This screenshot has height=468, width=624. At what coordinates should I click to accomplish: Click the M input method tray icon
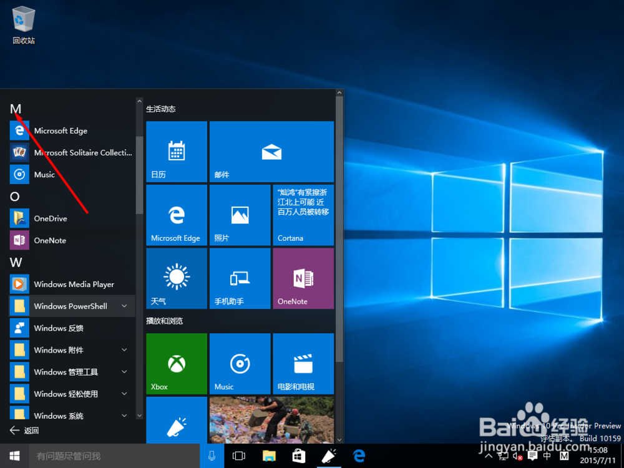(564, 456)
